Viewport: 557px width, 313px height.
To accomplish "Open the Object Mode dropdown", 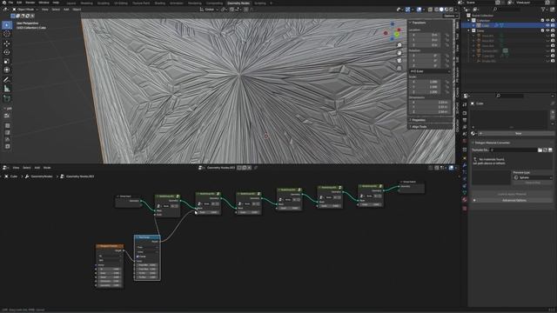I will click(25, 10).
